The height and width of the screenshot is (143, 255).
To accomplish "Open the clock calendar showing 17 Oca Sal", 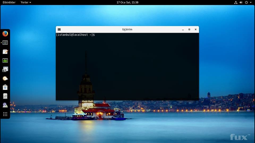I will point(127,2).
